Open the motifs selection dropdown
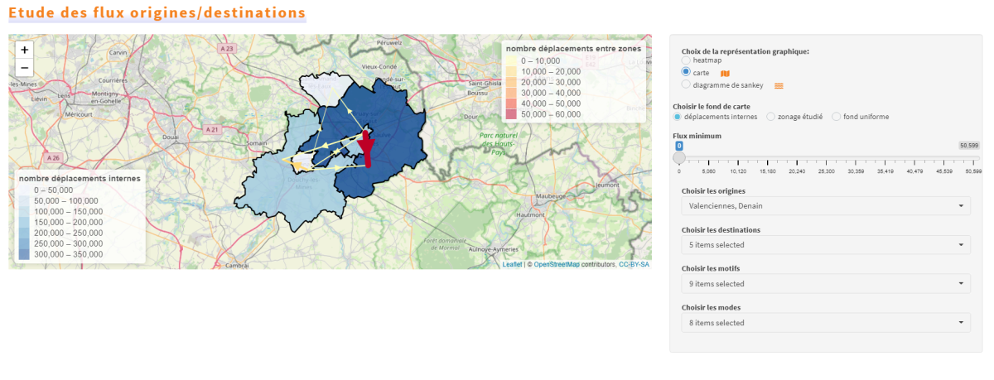 point(825,284)
